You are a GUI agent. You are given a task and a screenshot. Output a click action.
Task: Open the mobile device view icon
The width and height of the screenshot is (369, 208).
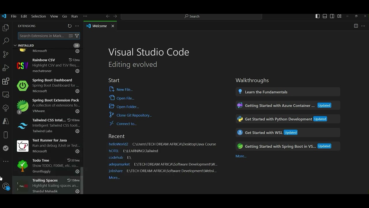[x=6, y=135]
